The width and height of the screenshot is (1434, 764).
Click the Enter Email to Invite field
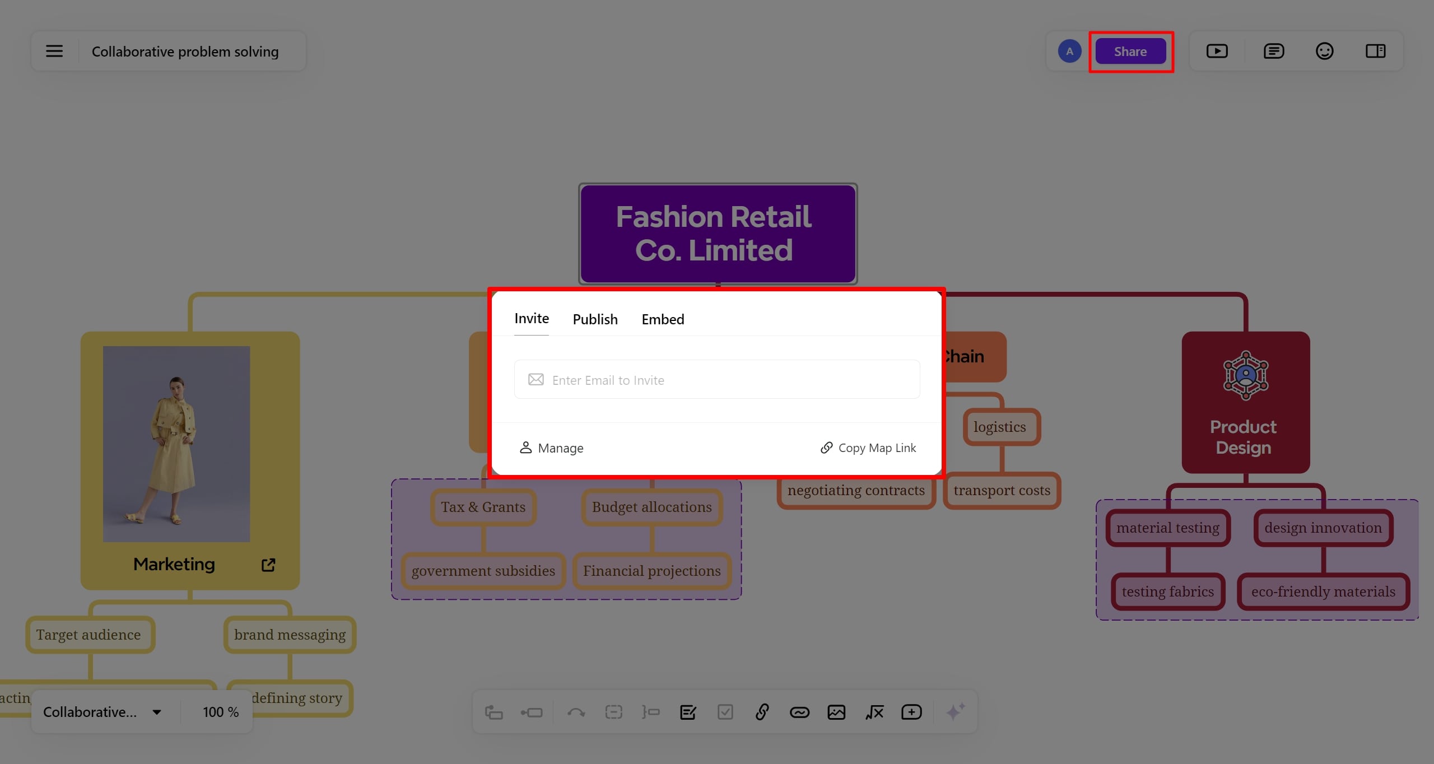(x=717, y=380)
